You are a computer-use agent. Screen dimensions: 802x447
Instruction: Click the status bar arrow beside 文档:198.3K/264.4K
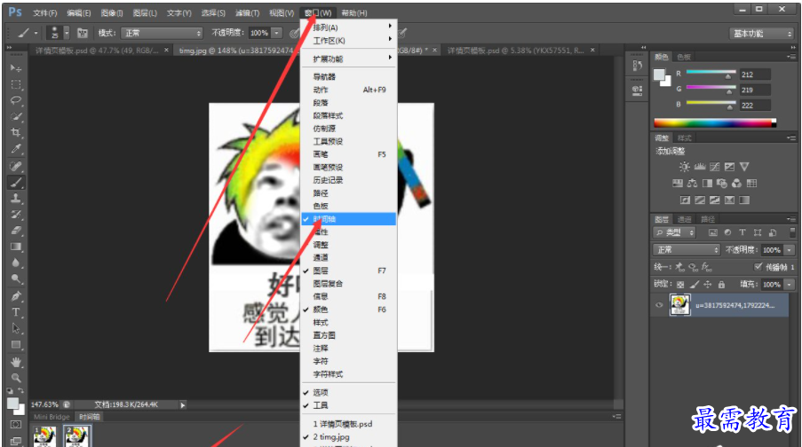(x=183, y=404)
